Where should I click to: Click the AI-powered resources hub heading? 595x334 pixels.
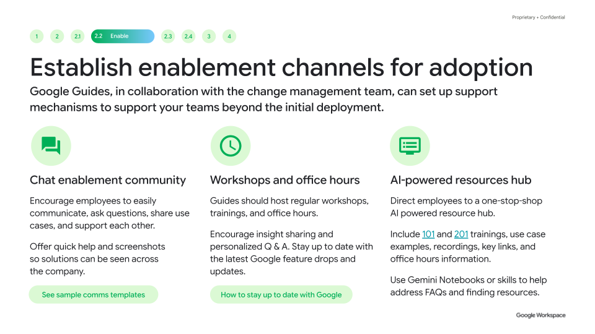461,180
